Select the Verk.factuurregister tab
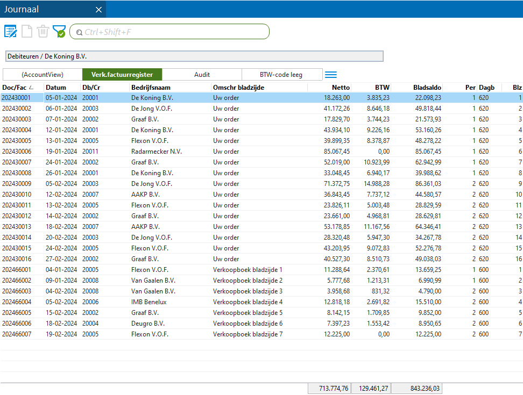The height and width of the screenshot is (395, 523). (122, 75)
